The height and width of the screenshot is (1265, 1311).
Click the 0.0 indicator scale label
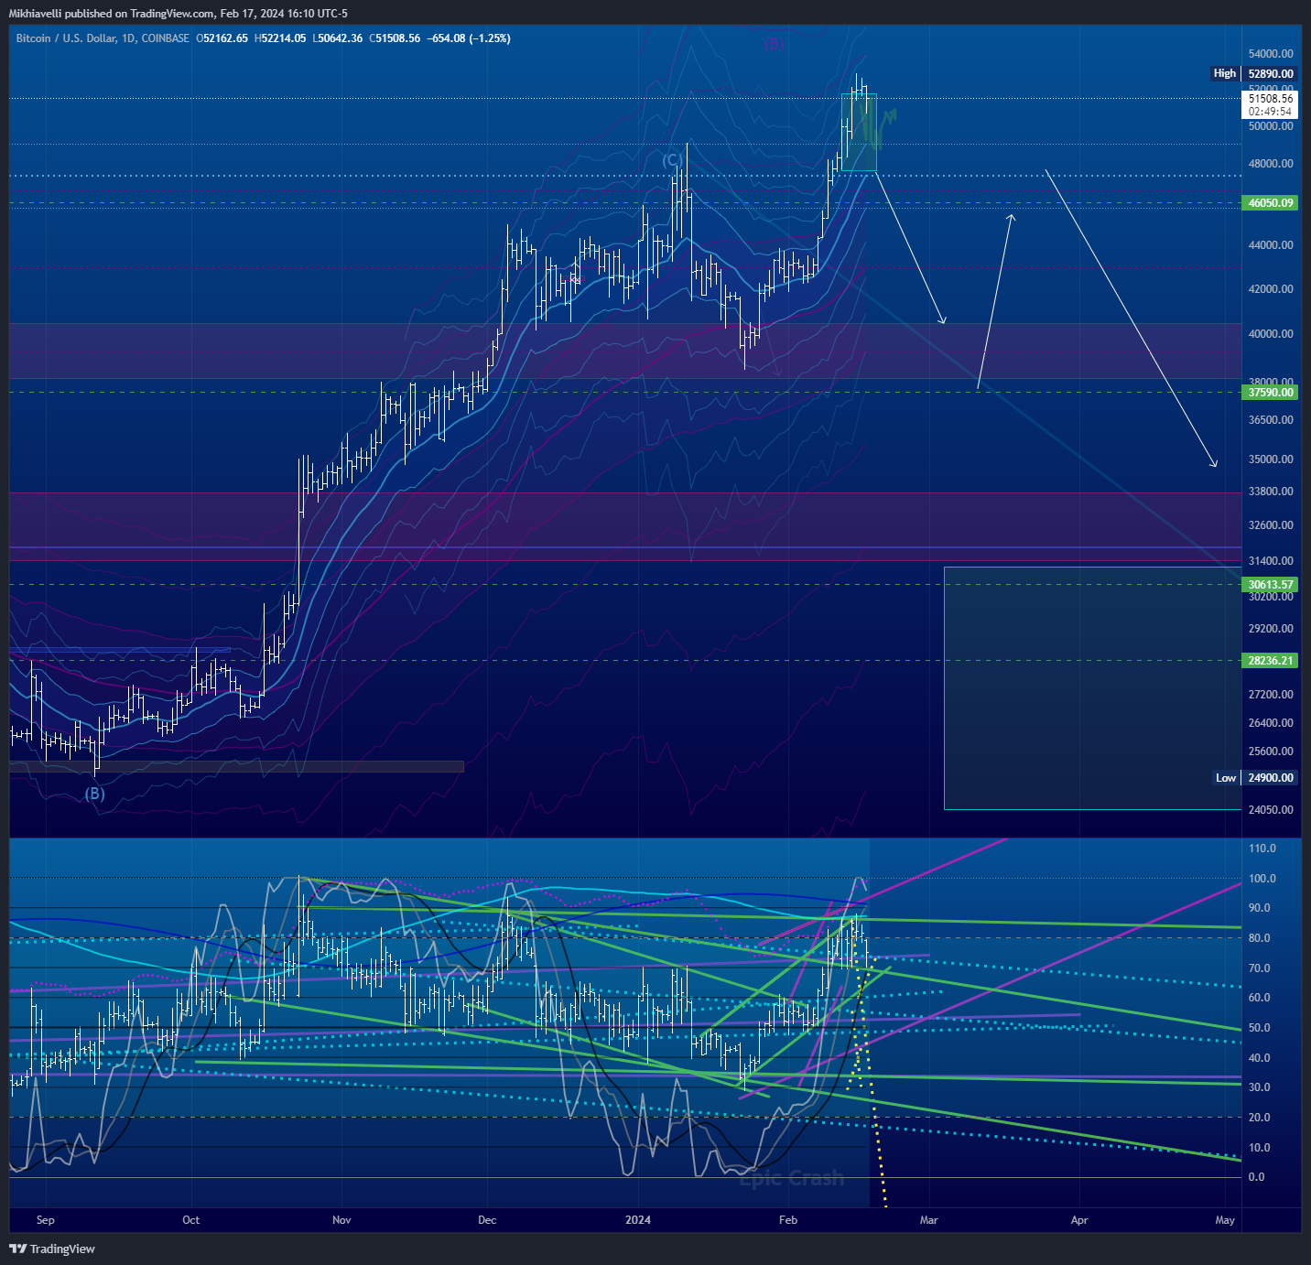click(1257, 1177)
